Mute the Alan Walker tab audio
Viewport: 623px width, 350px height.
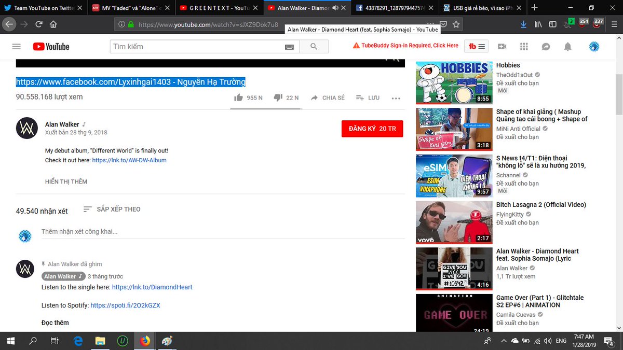[x=335, y=8]
